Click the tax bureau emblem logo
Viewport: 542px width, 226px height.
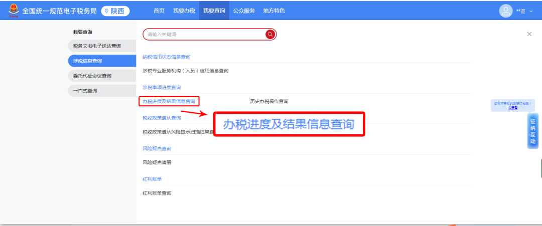click(x=14, y=10)
